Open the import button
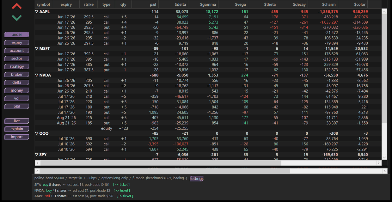This screenshot has width=392, height=202. [17, 137]
